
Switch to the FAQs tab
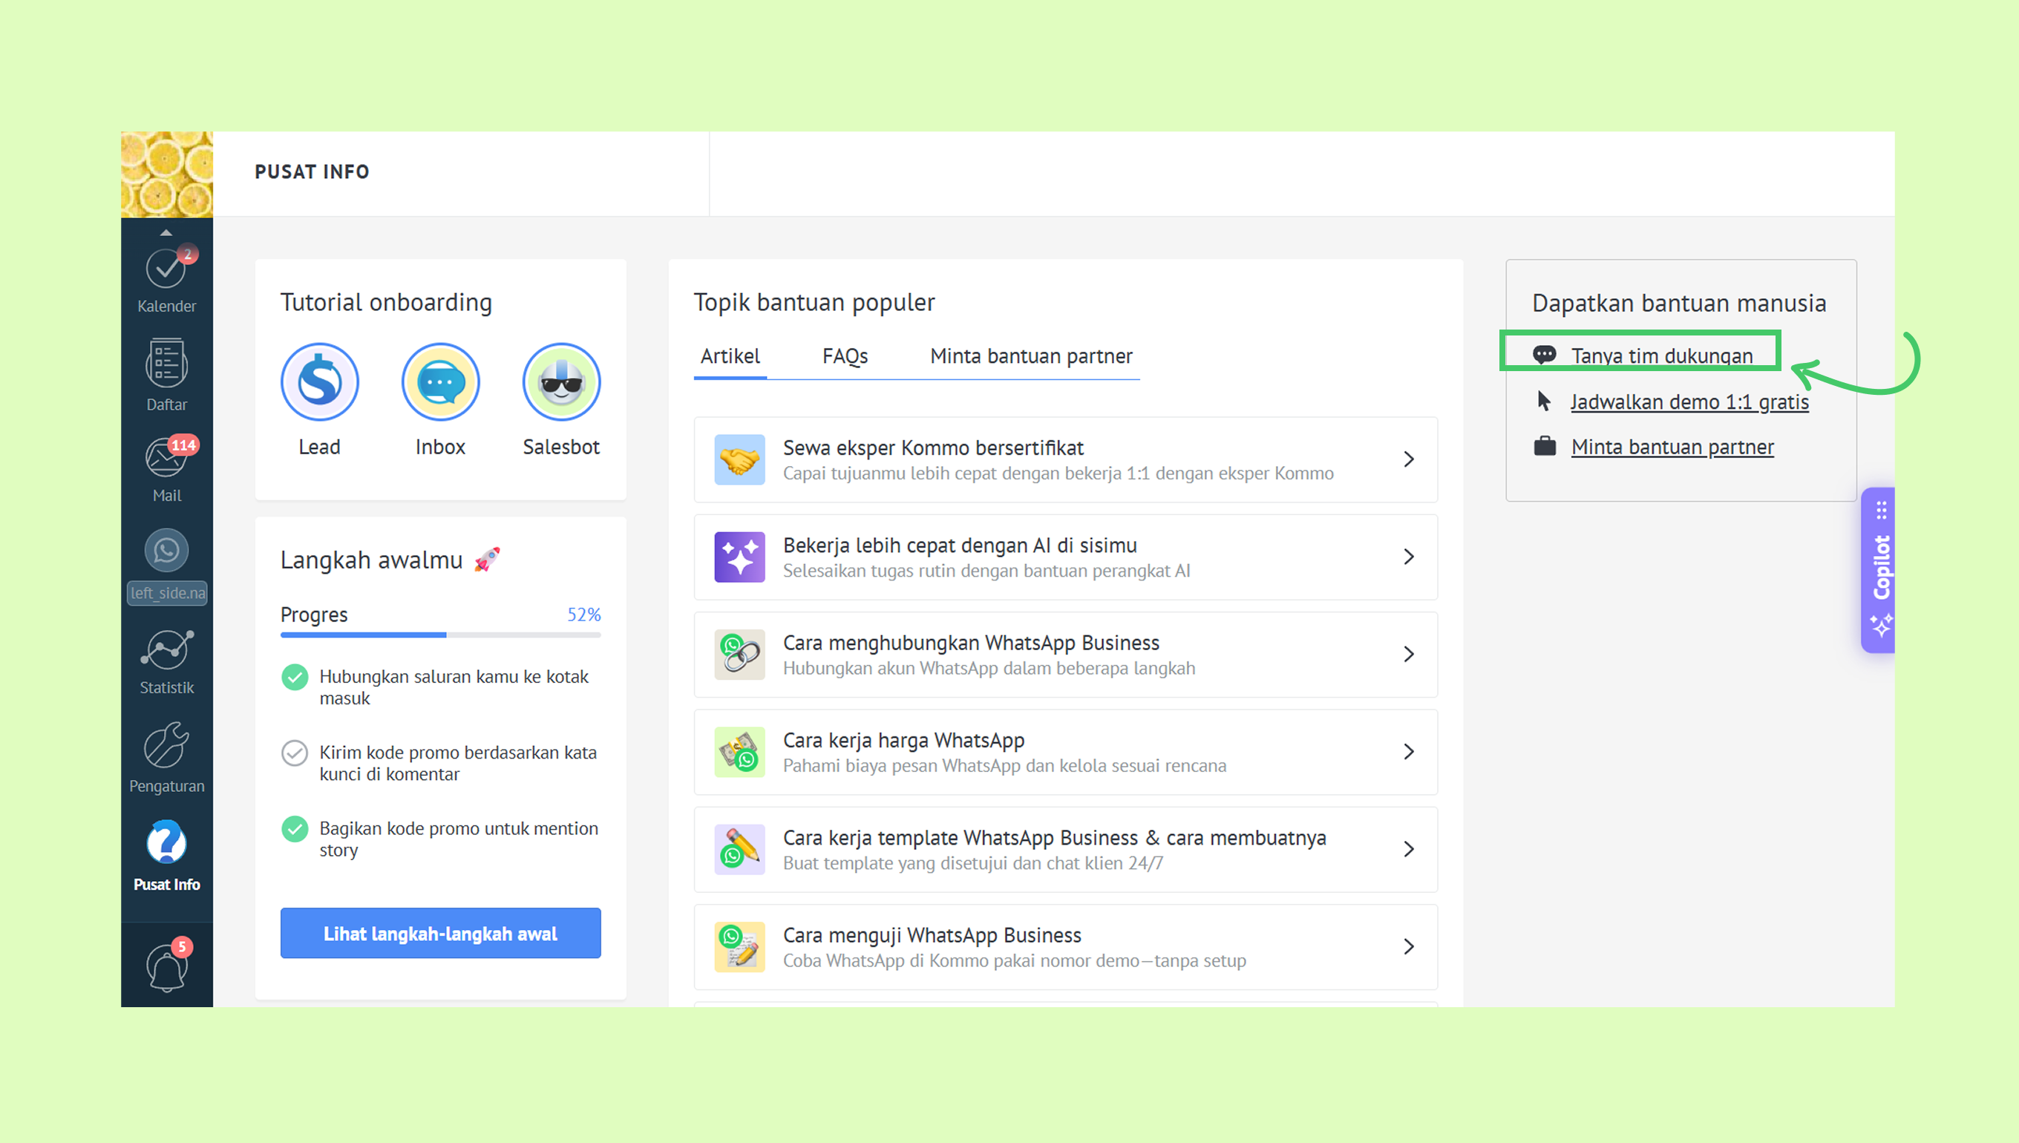[x=845, y=356]
